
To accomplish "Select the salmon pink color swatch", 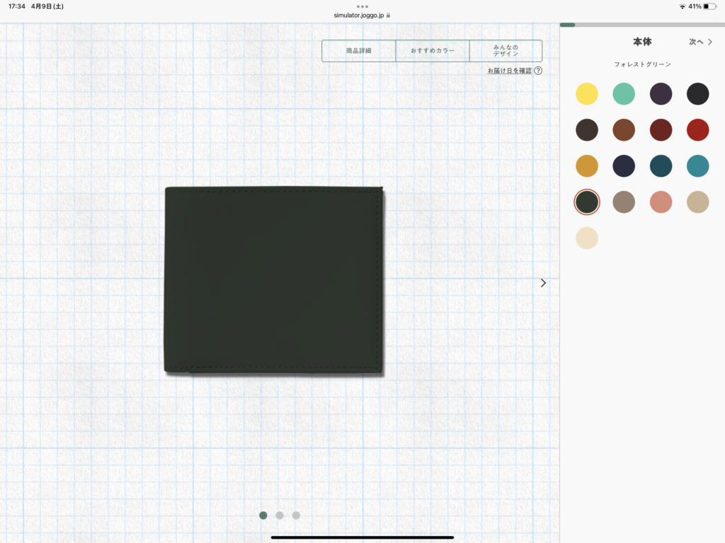I will 661,202.
